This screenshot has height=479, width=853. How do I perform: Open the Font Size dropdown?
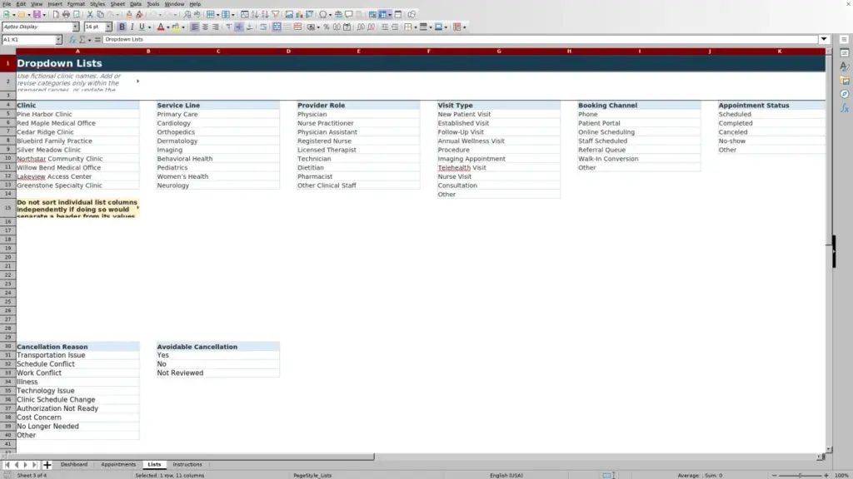108,27
